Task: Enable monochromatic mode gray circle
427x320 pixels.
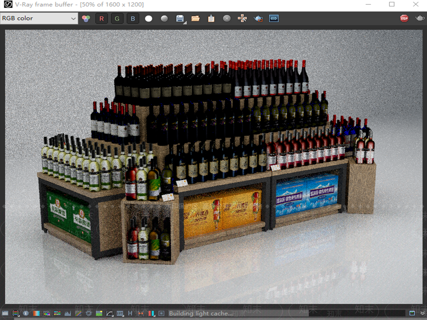Action: (x=164, y=18)
